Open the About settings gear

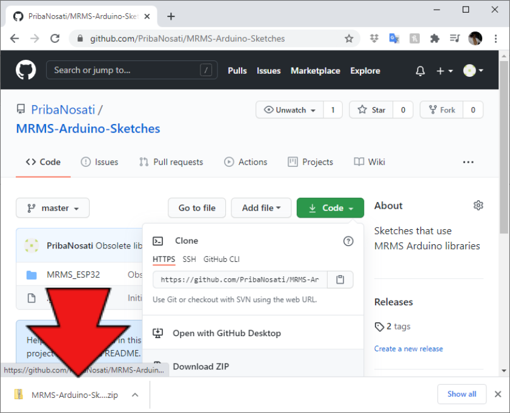(x=479, y=206)
